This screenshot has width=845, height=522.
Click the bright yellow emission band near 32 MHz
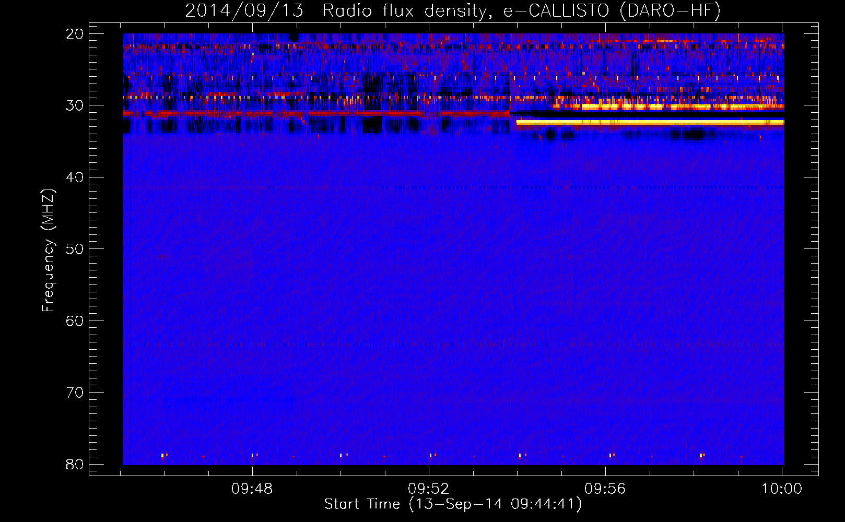point(650,122)
